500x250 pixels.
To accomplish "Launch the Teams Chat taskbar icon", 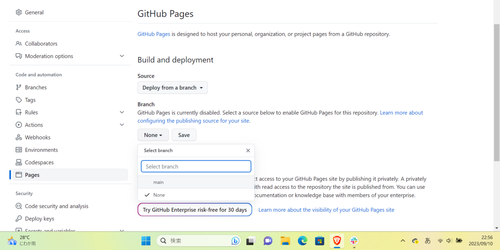I will [x=267, y=241].
